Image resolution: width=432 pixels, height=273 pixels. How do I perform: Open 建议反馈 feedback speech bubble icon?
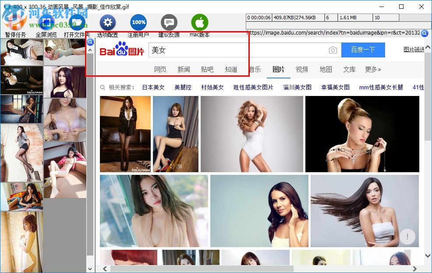(x=169, y=22)
